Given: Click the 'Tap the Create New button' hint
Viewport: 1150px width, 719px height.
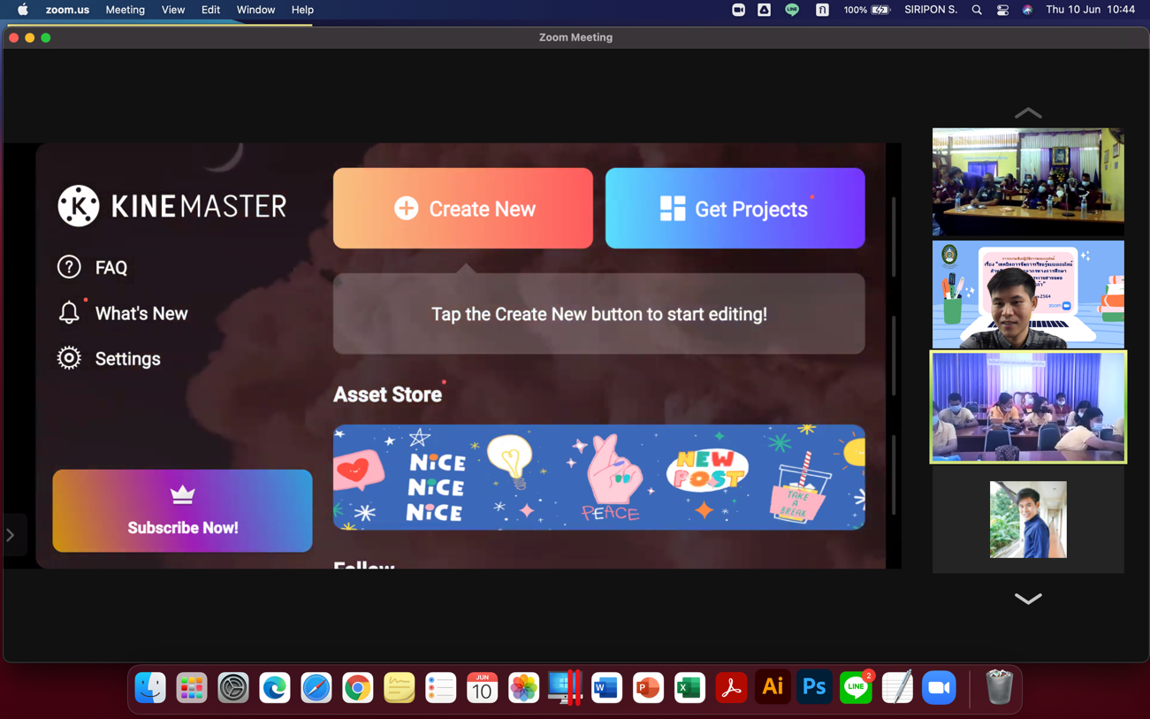Looking at the screenshot, I should click(x=598, y=314).
